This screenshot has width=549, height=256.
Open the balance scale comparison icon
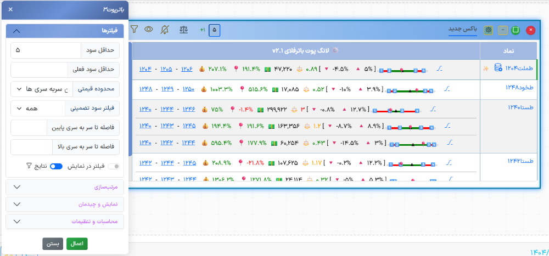184,29
